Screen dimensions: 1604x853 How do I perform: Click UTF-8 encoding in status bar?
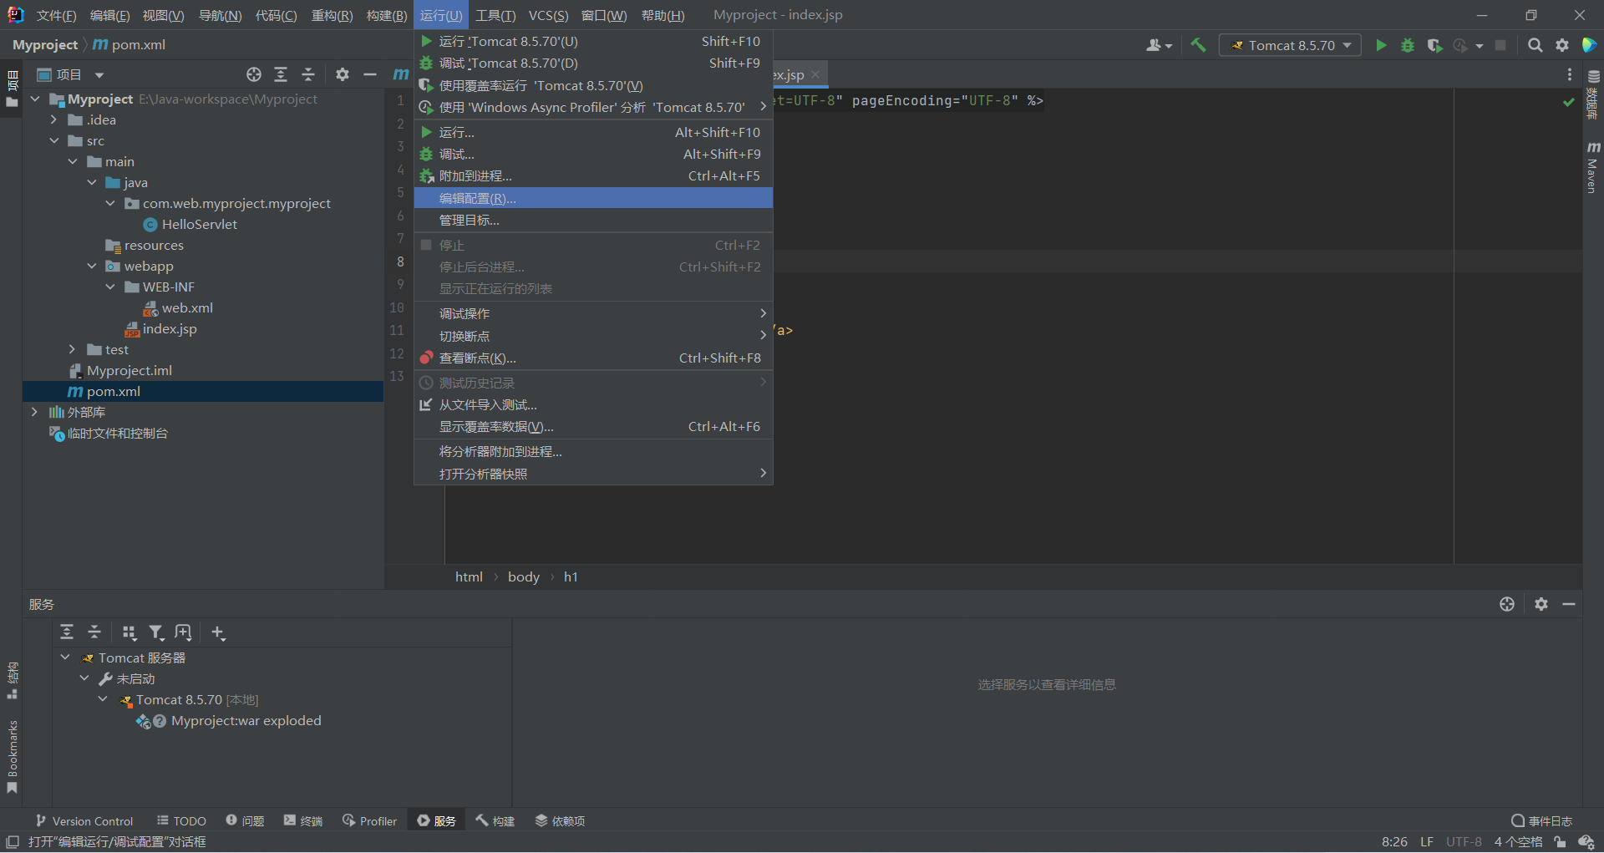[1464, 841]
